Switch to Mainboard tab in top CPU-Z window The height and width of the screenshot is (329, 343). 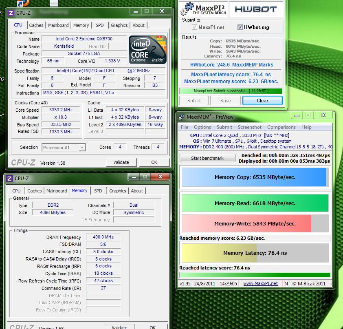58,25
